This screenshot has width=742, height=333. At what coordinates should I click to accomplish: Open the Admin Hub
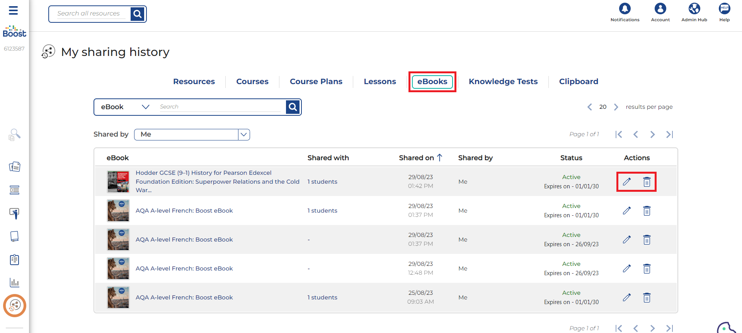coord(694,9)
